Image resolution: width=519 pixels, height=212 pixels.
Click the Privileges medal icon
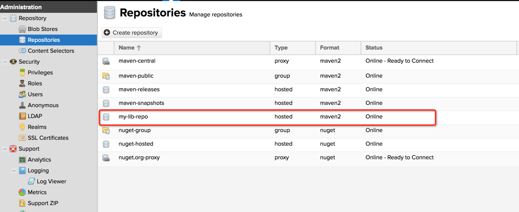click(22, 73)
